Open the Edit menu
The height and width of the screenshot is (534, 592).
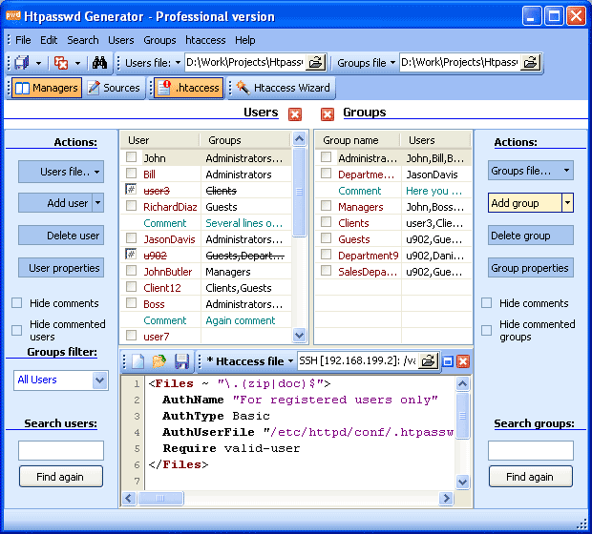49,40
